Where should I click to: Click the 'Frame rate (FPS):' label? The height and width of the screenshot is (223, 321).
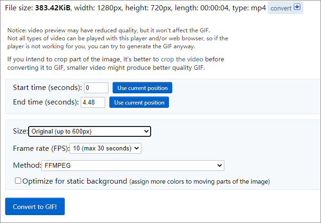pos(41,148)
